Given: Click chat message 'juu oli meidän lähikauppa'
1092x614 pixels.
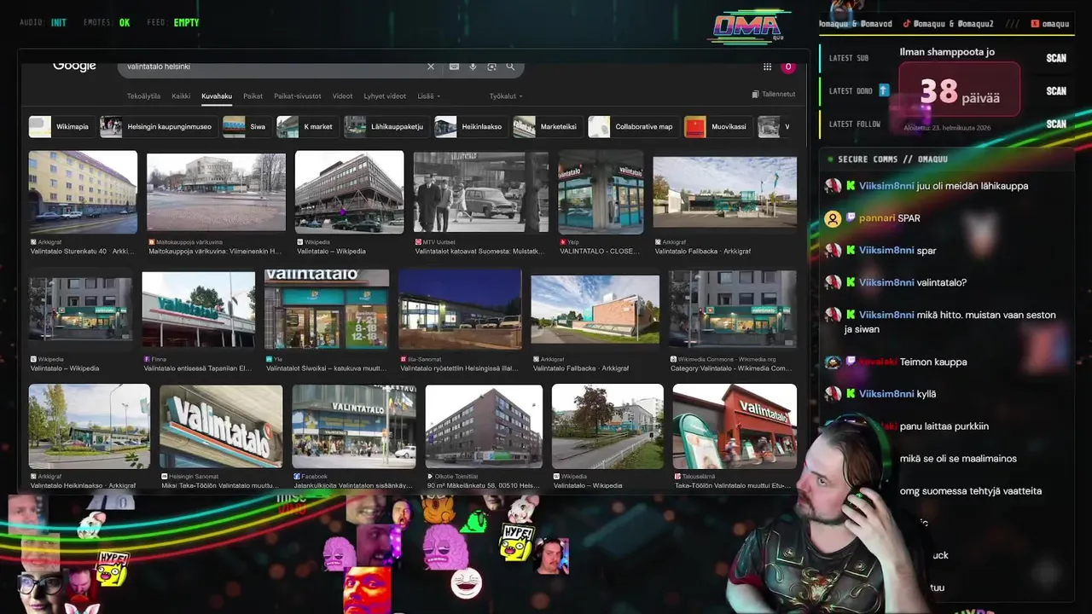Looking at the screenshot, I should coord(972,186).
